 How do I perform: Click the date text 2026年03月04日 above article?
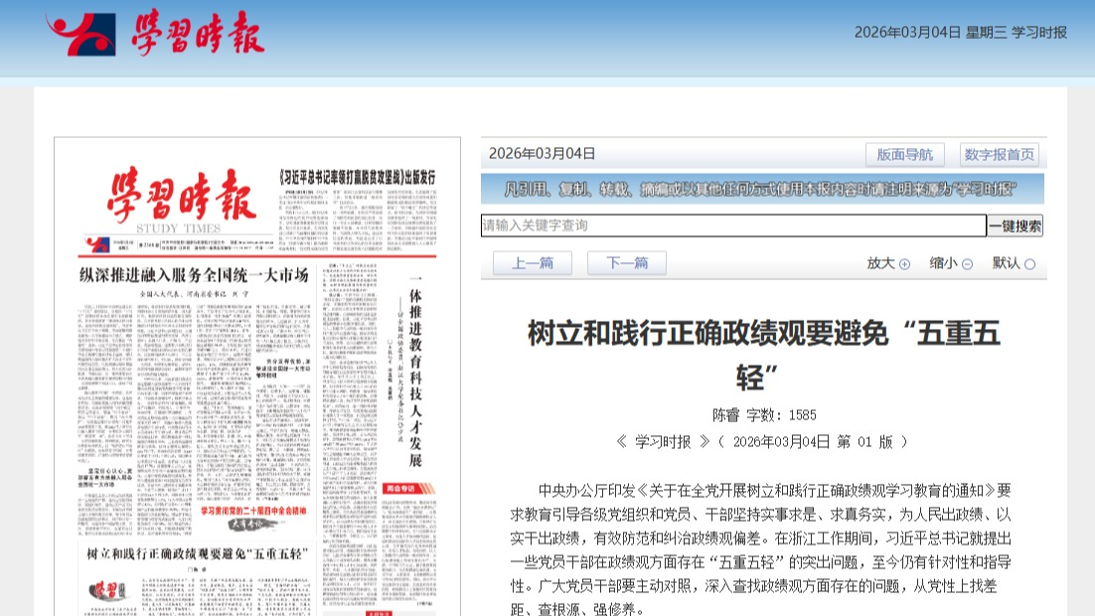pos(542,154)
